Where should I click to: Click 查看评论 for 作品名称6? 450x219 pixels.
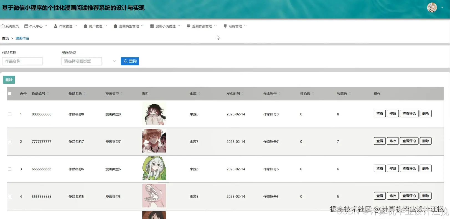tap(409, 168)
